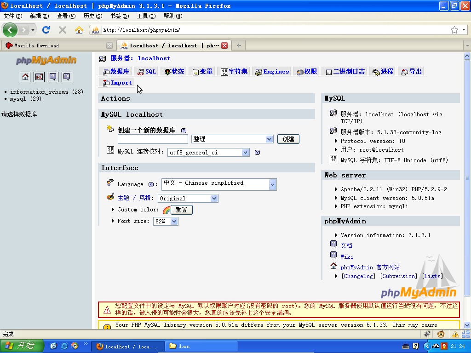Open the mysql database
Screen dimensions: 471x353
26,99
